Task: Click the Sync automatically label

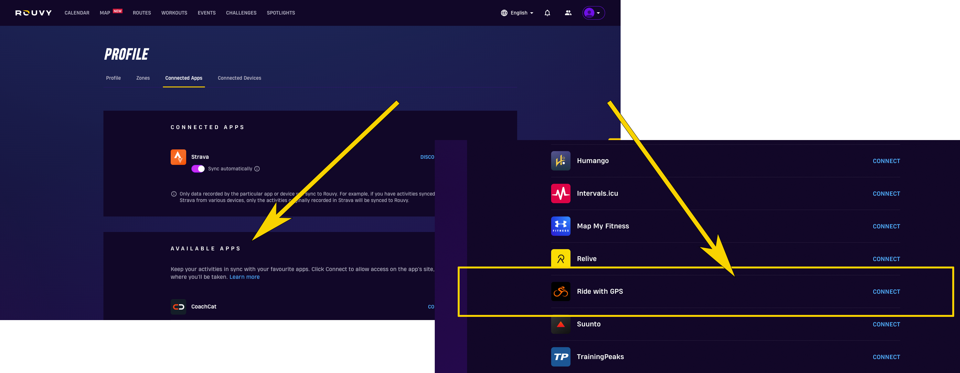Action: 230,169
